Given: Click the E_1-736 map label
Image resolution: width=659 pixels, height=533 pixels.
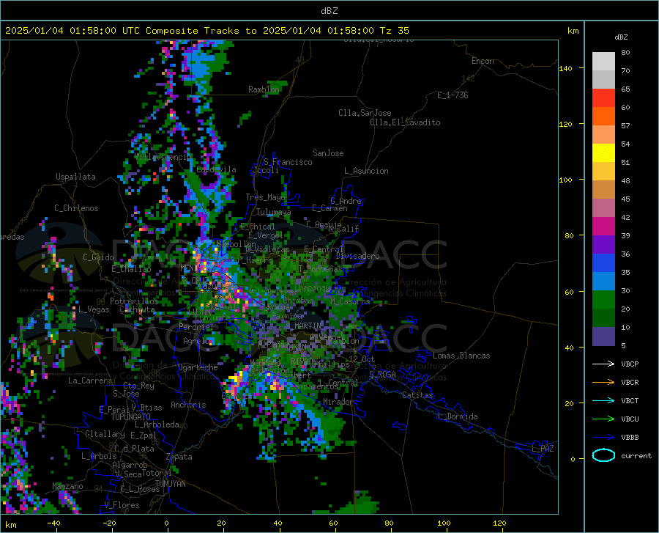Looking at the screenshot, I should point(453,95).
